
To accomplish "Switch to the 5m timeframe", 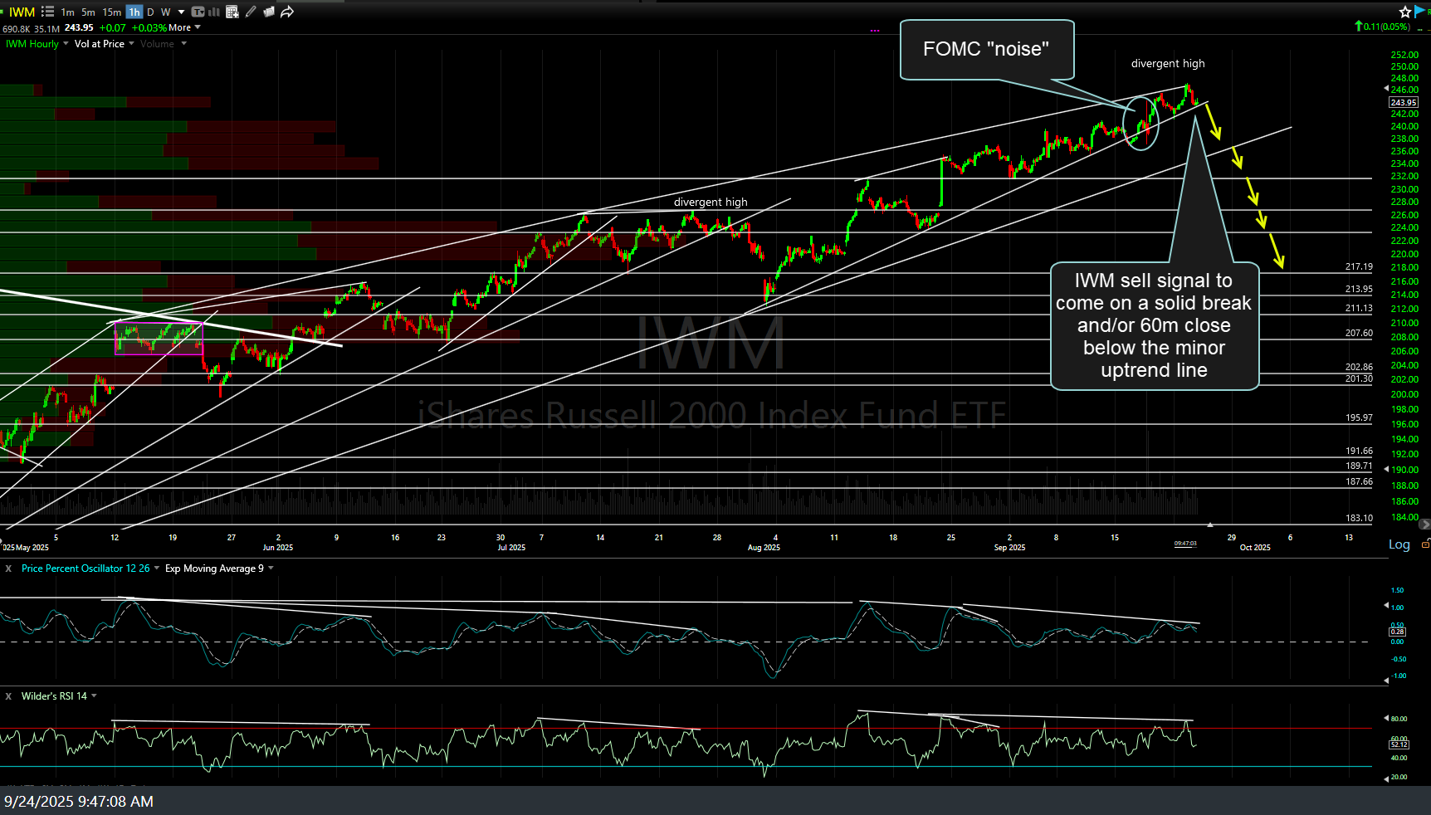I will (87, 12).
